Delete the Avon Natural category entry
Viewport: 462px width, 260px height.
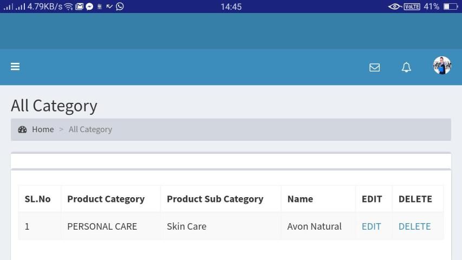(x=414, y=226)
